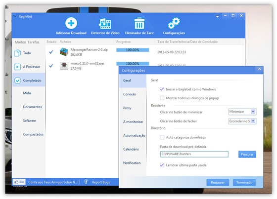
Task: Select the Mídia category
Action: click(27, 93)
